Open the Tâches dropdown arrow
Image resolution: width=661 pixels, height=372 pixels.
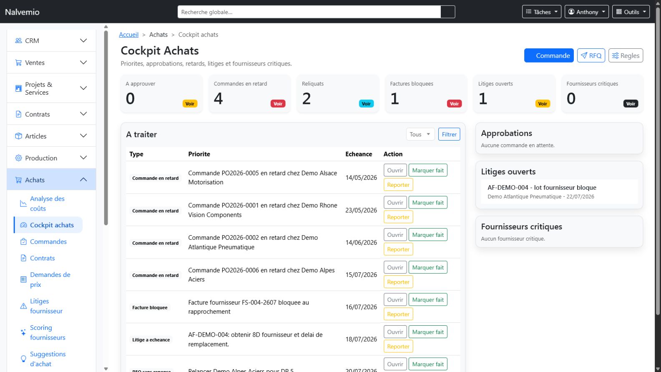click(x=556, y=12)
